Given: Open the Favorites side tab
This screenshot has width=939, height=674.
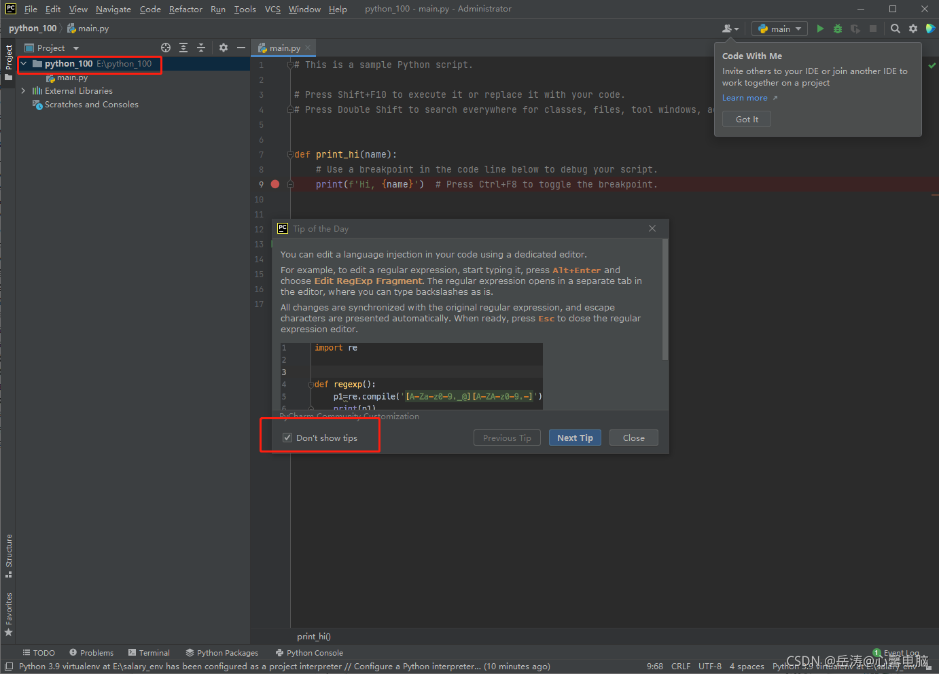Looking at the screenshot, I should click(x=9, y=614).
